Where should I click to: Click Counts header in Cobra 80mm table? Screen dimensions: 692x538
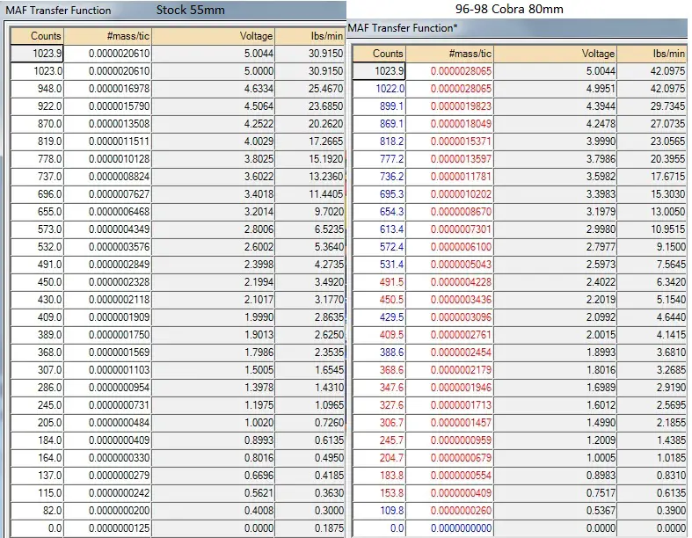pyautogui.click(x=379, y=54)
